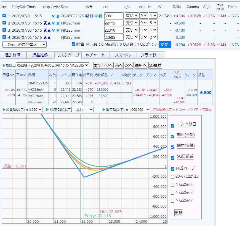The width and height of the screenshot is (240, 226).
Task: Move order 1 (20-07C22125) down one row
Action: coord(53,16)
